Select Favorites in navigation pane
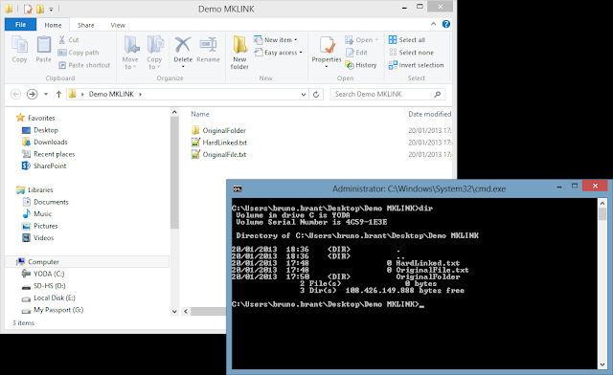The image size is (613, 375). coord(41,118)
